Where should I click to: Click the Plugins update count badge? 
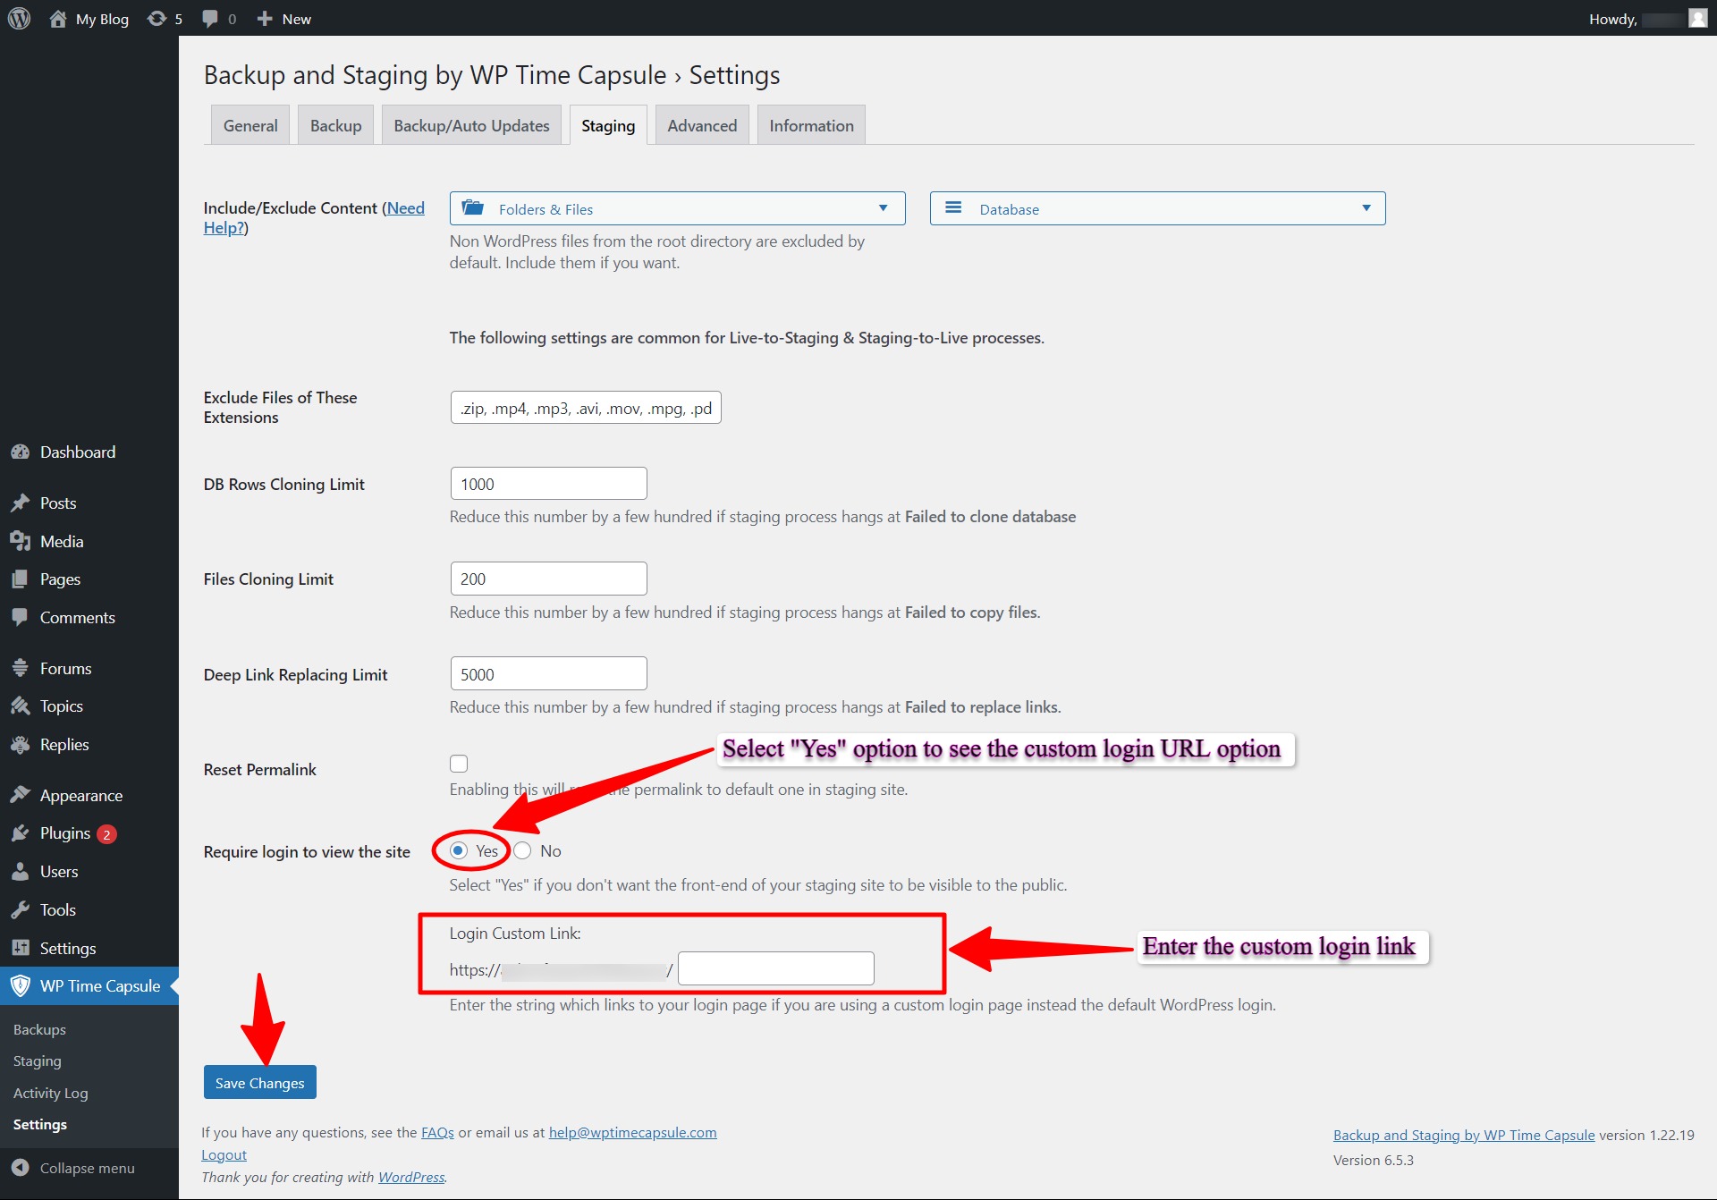(106, 834)
